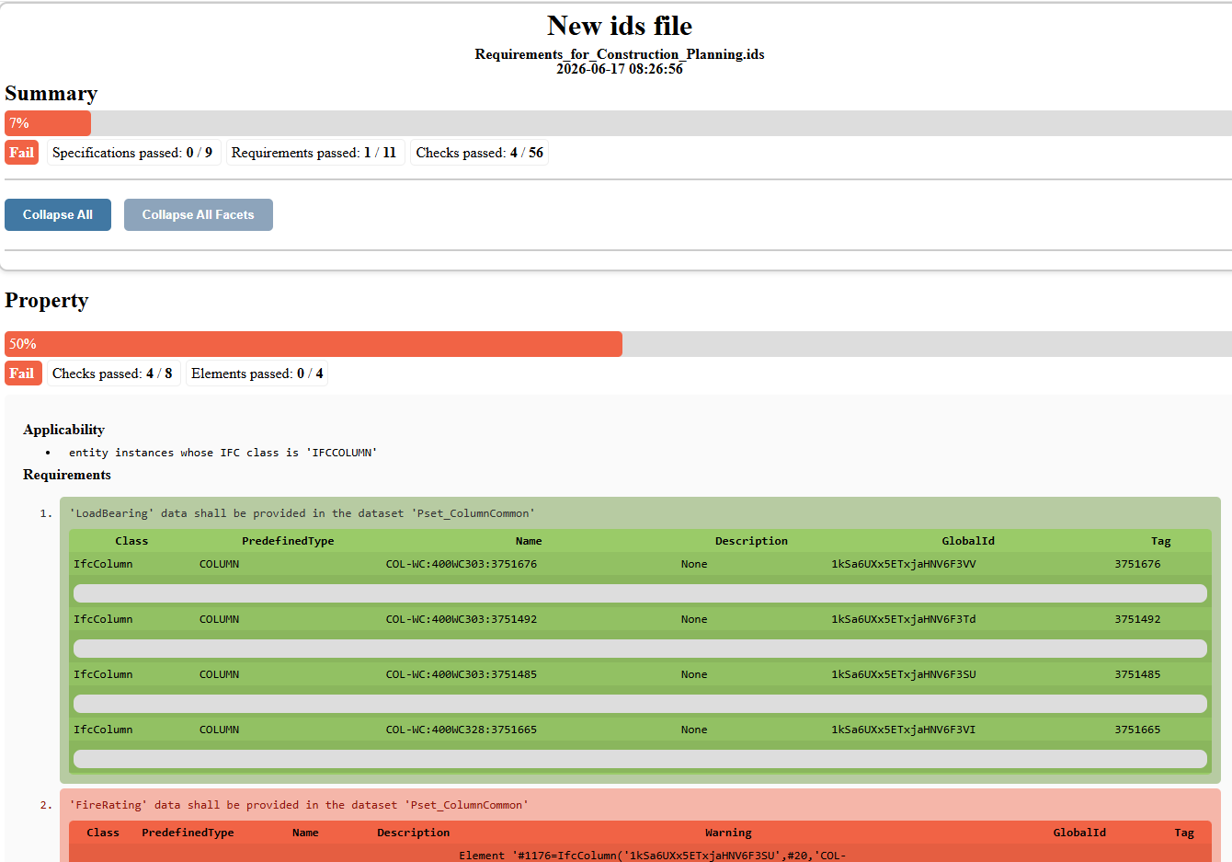Click the gray bar under row 3751492
The image size is (1232, 862).
coord(640,649)
